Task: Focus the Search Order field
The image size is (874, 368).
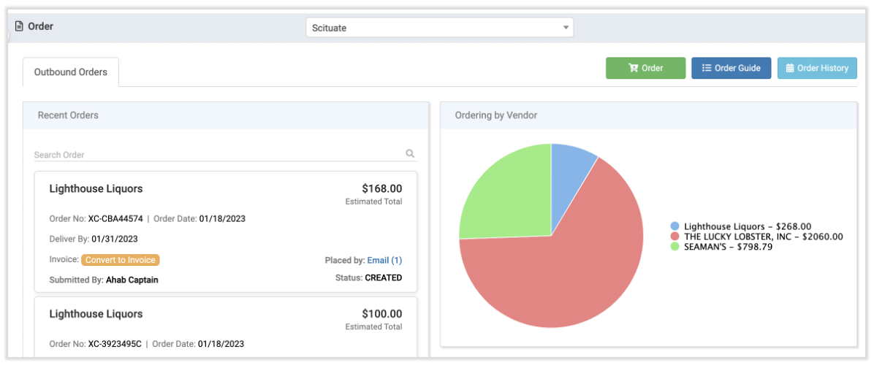Action: [x=219, y=155]
